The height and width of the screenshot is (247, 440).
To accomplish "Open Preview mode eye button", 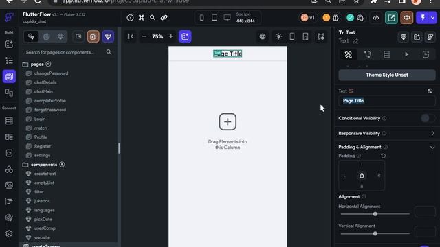I will tap(406, 18).
